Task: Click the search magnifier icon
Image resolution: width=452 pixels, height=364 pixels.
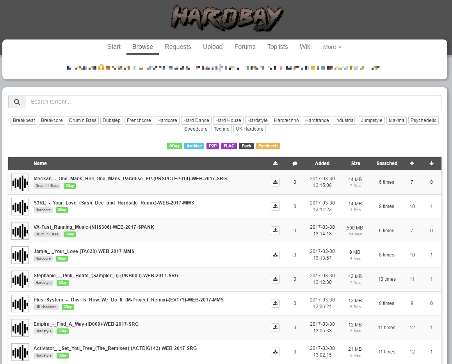Action: click(x=17, y=102)
